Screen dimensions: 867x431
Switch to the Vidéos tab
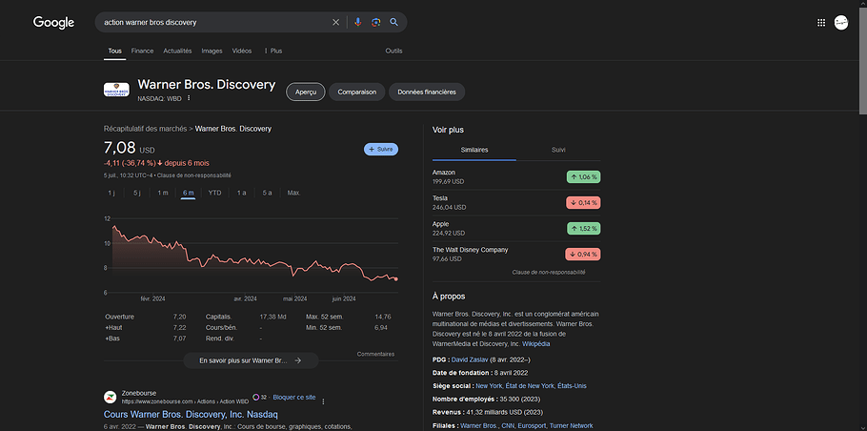(x=242, y=51)
